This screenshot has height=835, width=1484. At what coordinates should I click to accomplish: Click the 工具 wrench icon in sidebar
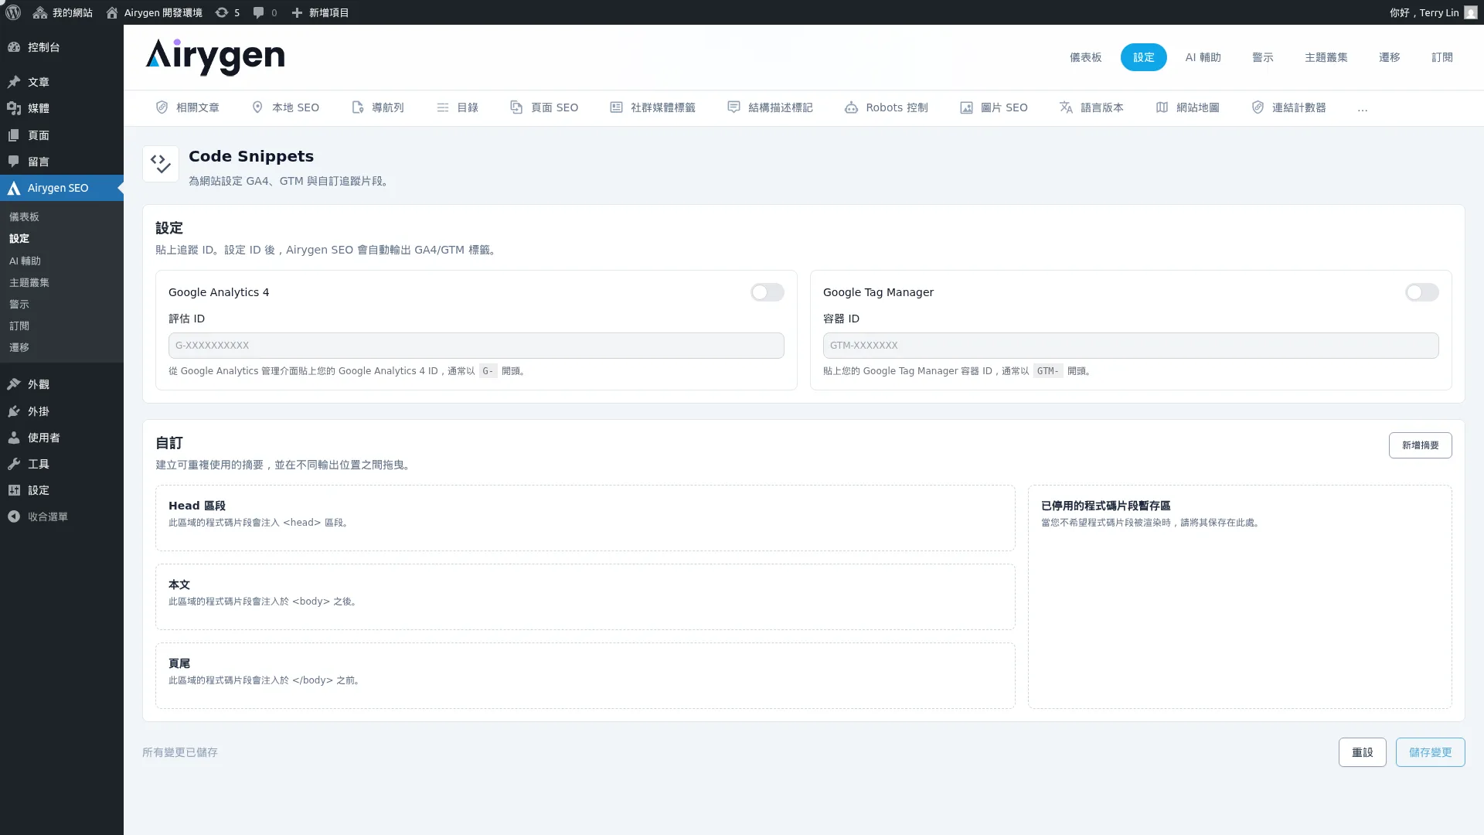14,464
